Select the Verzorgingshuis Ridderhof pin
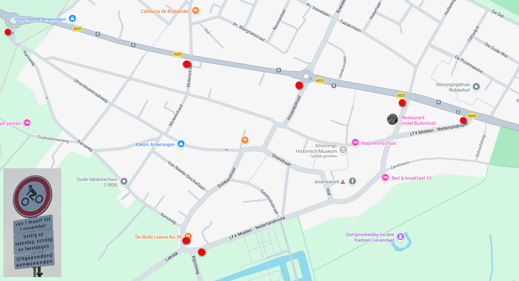This screenshot has height=281, width=519. point(476,87)
